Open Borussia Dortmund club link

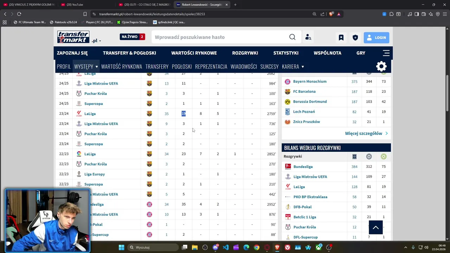point(310,102)
